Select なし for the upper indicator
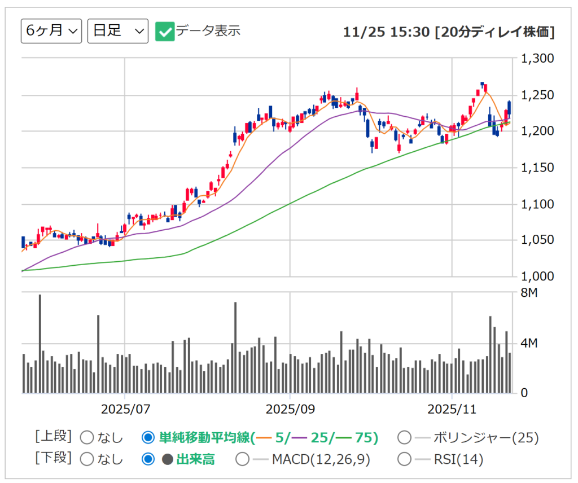 87,437
